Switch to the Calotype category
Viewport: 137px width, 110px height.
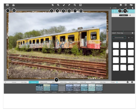tap(14, 82)
